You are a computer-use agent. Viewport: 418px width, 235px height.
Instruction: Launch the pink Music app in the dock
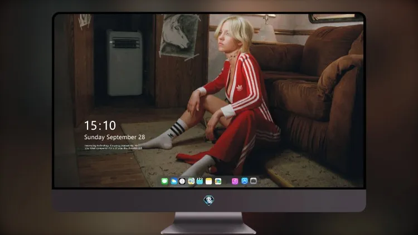click(x=235, y=182)
